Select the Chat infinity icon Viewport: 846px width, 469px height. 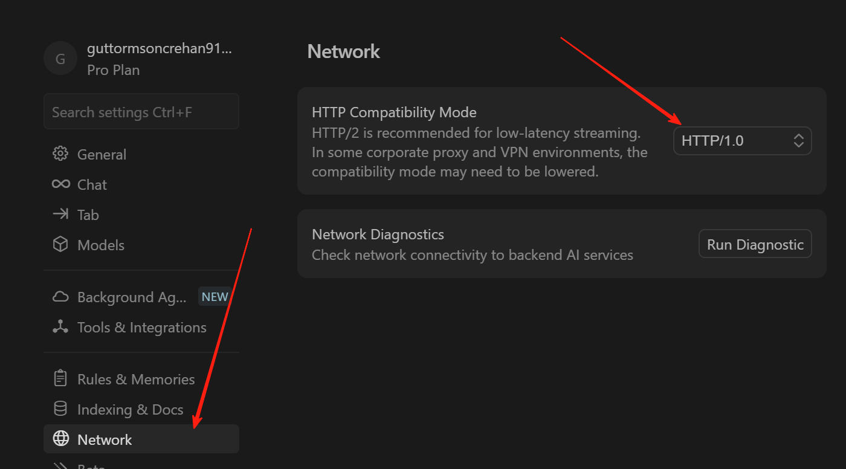(x=60, y=184)
